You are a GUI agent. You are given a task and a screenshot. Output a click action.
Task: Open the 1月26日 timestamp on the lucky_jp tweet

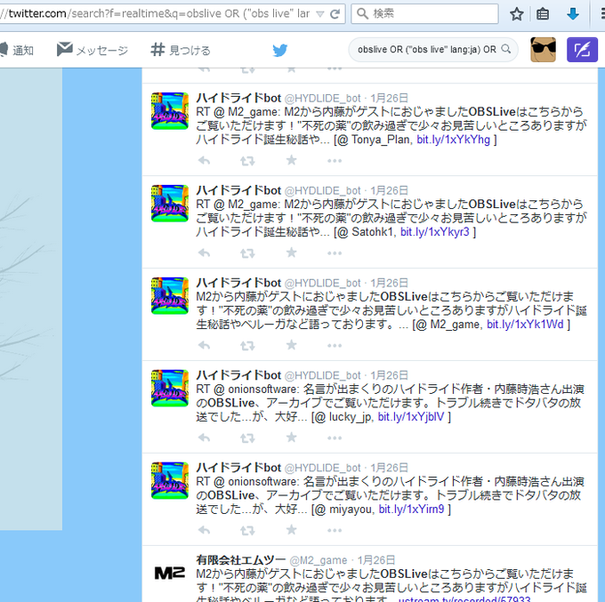[x=390, y=375]
